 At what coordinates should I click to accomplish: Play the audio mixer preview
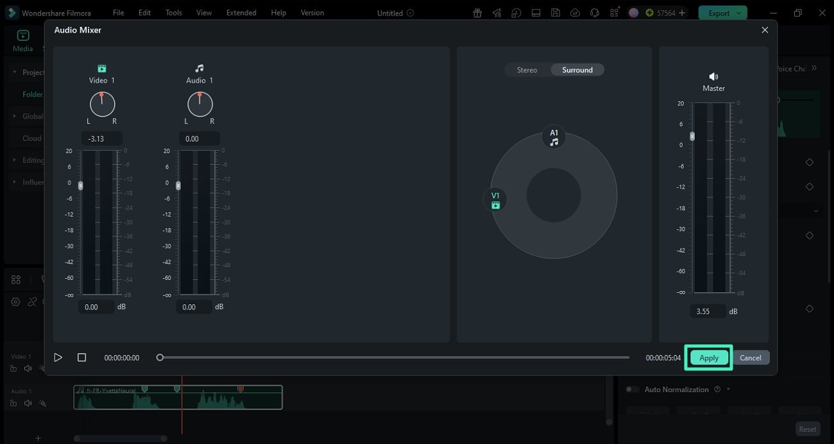click(x=58, y=358)
